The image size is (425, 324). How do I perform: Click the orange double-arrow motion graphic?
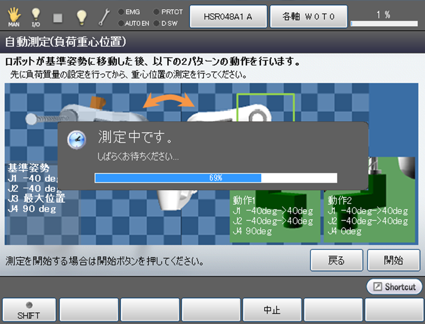[168, 102]
